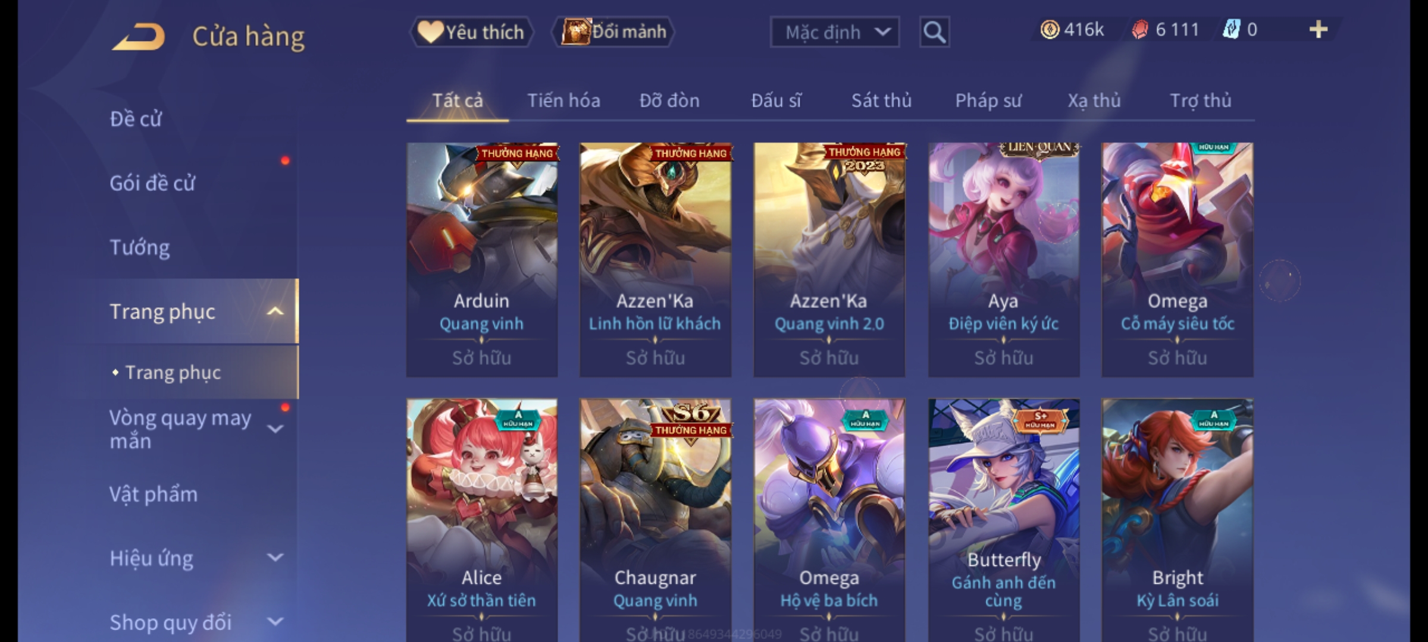This screenshot has height=642, width=1428.
Task: Open Yêu thích favorites heart button
Action: [x=472, y=32]
